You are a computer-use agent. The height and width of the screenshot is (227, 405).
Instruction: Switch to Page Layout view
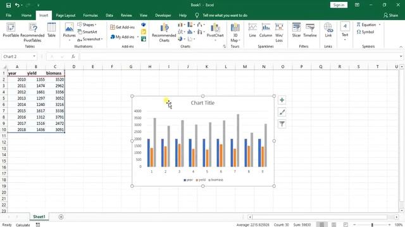coord(333,224)
